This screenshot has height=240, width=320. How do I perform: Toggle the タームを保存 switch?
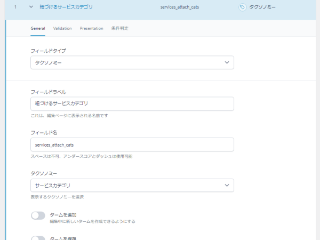[x=38, y=238]
